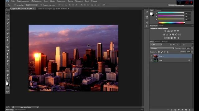Screen dimensions: 199x111
Task: Open the Заливка slider arrow
Action: tap(192, 52)
